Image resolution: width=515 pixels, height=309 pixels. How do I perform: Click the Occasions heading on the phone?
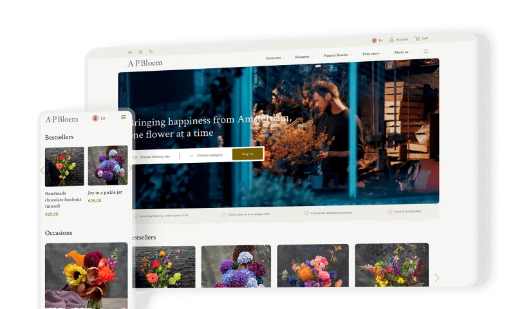click(59, 233)
